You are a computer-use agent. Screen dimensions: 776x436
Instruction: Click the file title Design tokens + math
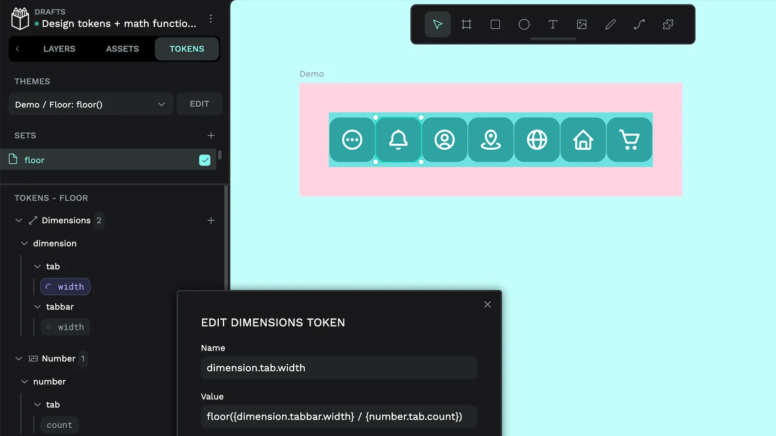click(119, 24)
